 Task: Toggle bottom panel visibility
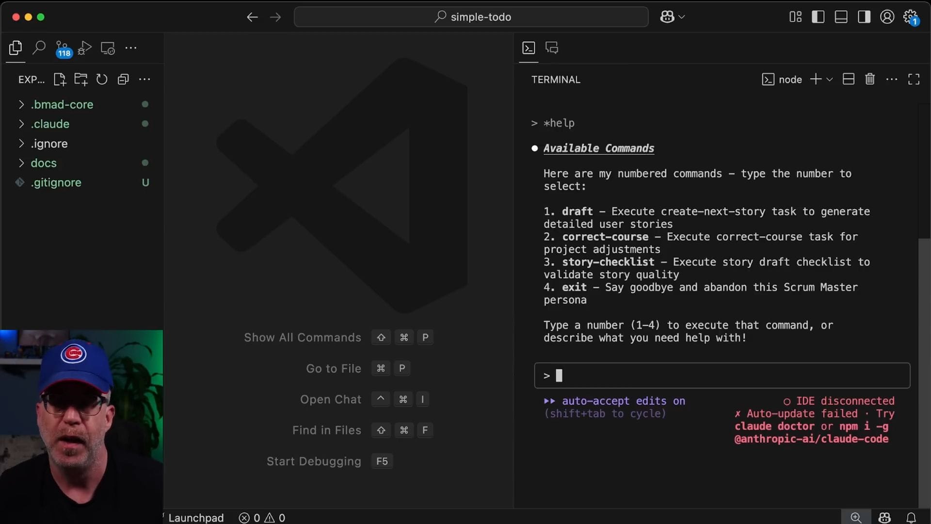tap(841, 17)
